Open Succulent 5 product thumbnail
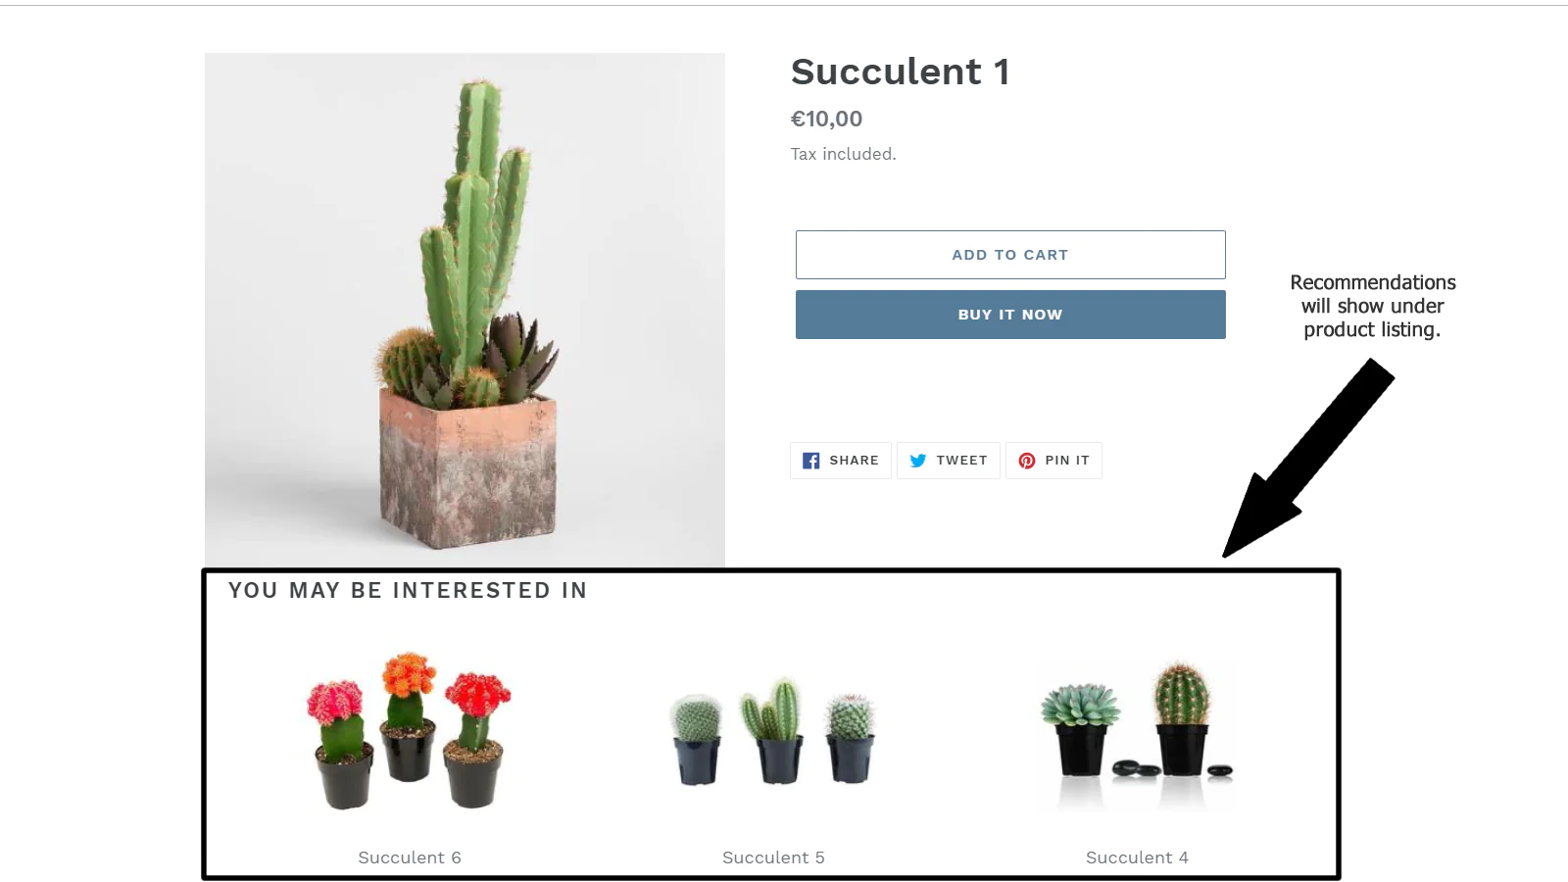1568x882 pixels. coord(773,731)
